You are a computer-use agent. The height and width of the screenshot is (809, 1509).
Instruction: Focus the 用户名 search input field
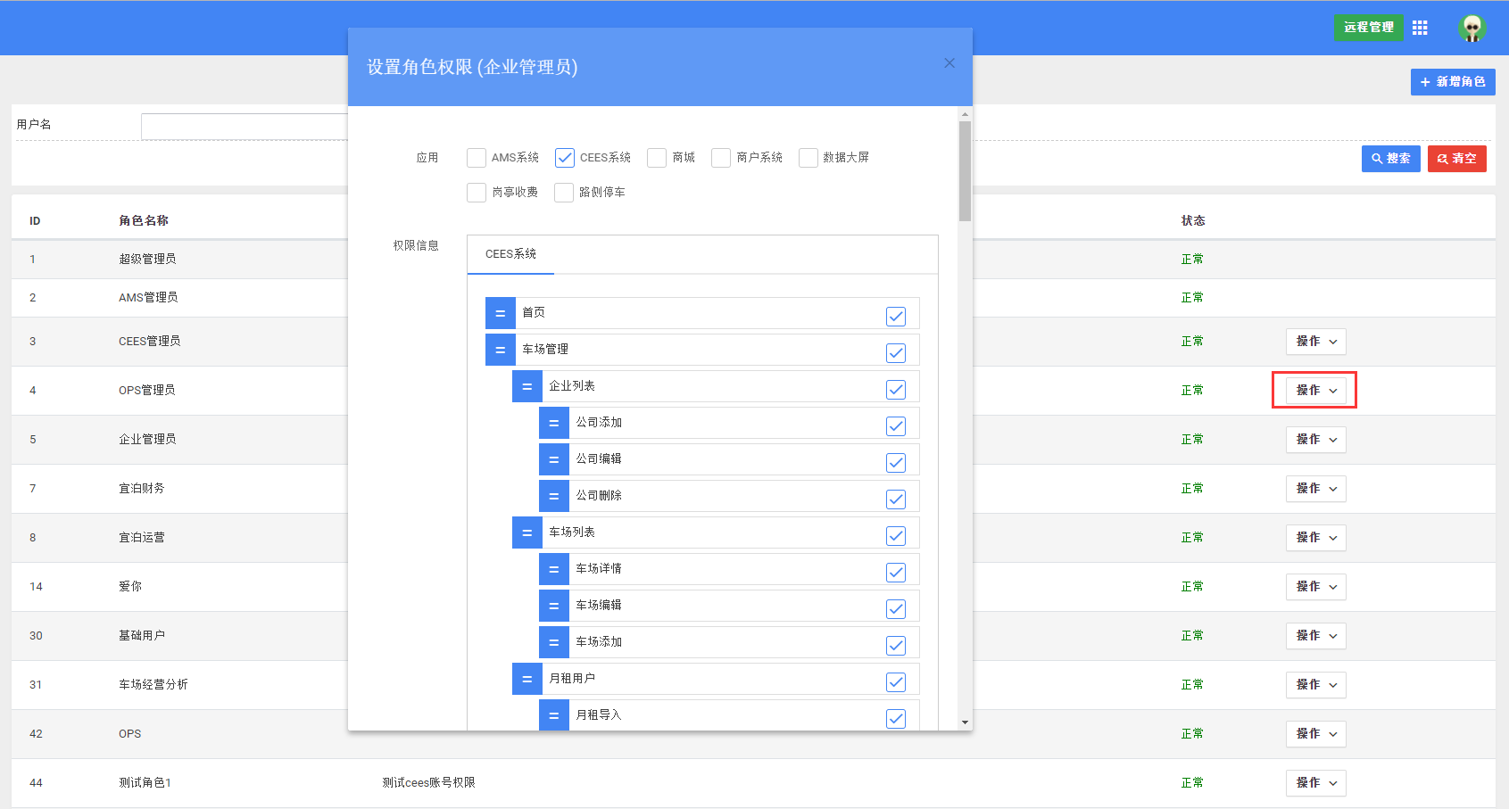245,127
